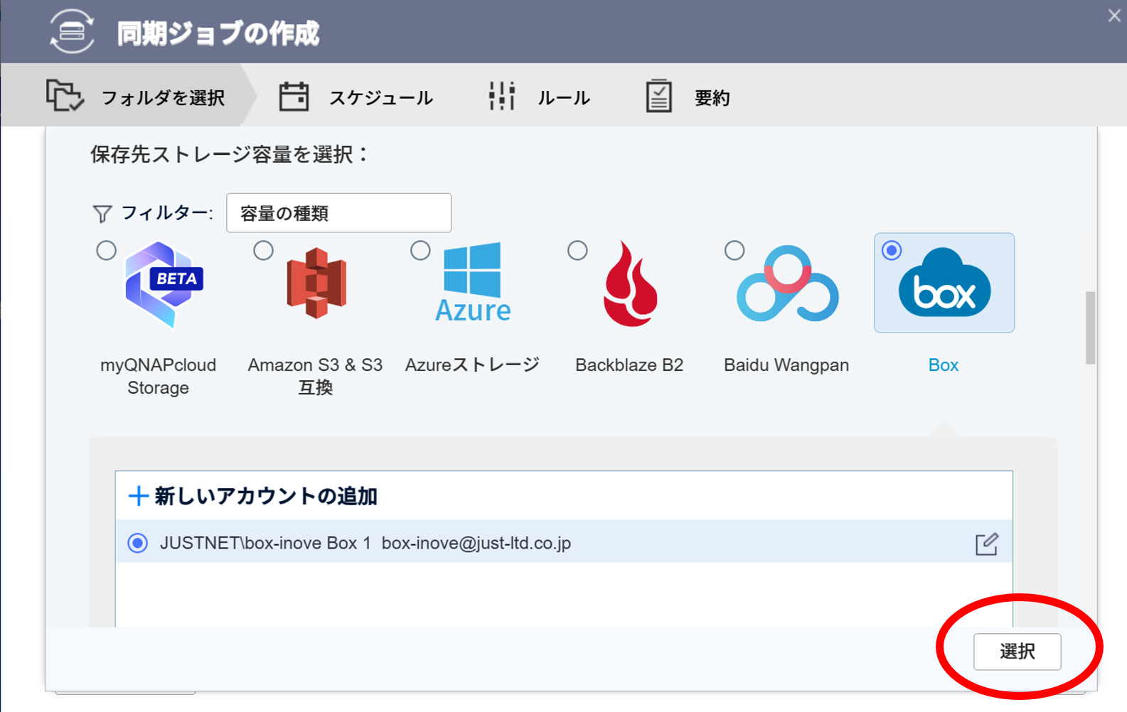This screenshot has width=1127, height=712.
Task: Click the myQNAPcloud Storage label
Action: pos(158,376)
